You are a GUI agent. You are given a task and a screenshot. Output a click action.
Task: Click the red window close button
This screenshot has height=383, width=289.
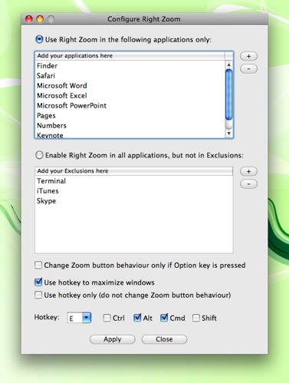(29, 19)
